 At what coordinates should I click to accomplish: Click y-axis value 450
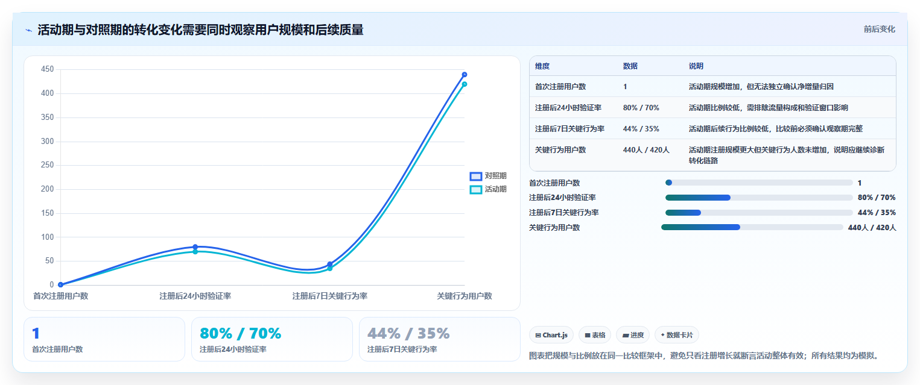pos(48,69)
